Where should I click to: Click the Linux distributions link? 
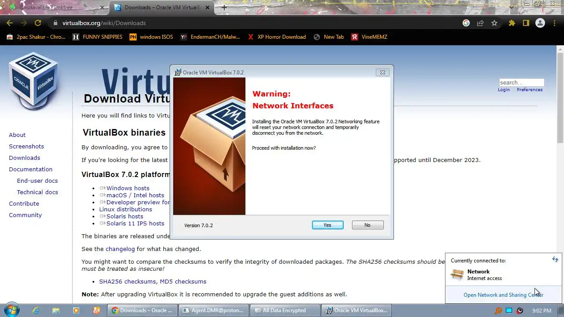point(126,209)
